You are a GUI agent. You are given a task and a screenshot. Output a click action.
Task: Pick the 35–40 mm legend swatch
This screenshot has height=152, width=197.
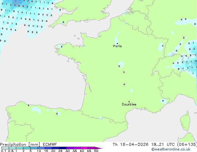coord(77,148)
